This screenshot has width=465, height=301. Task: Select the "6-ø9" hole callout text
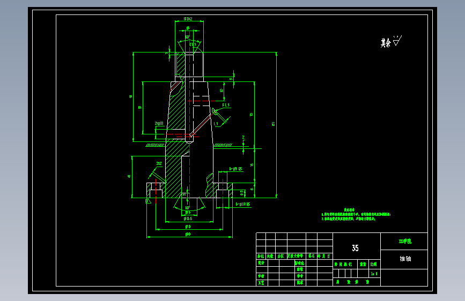coord(235,169)
